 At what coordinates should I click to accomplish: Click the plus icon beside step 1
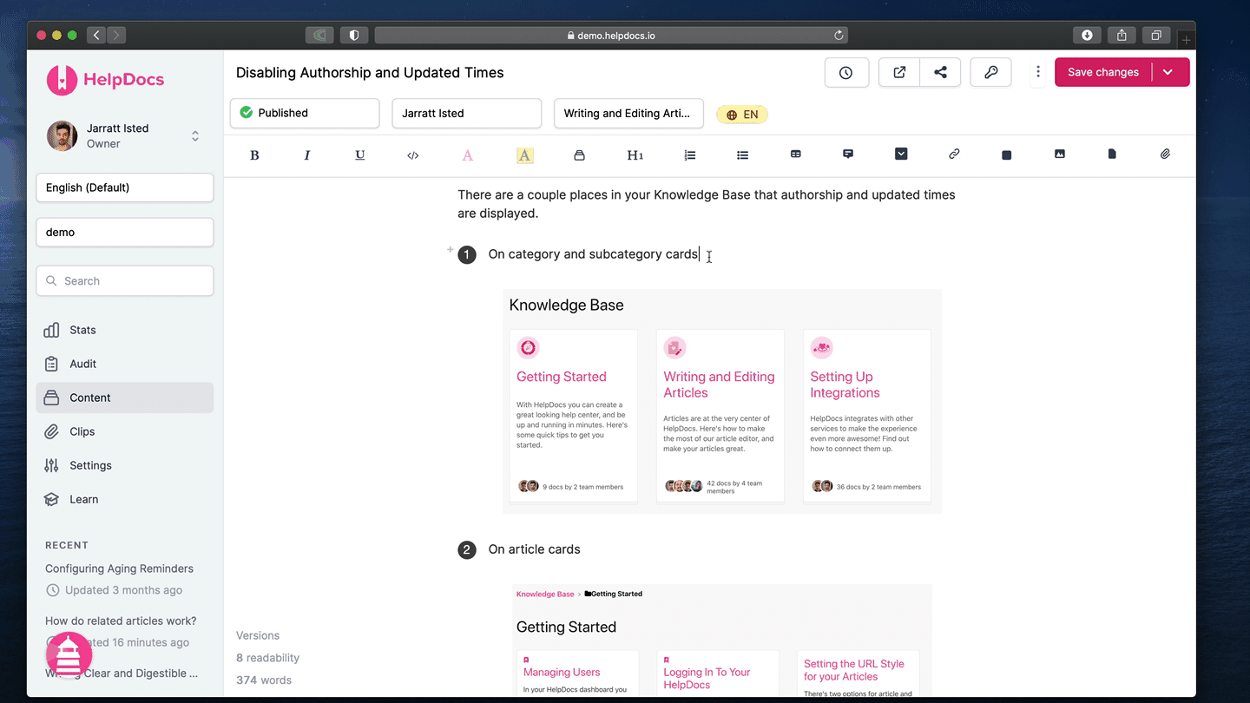451,249
